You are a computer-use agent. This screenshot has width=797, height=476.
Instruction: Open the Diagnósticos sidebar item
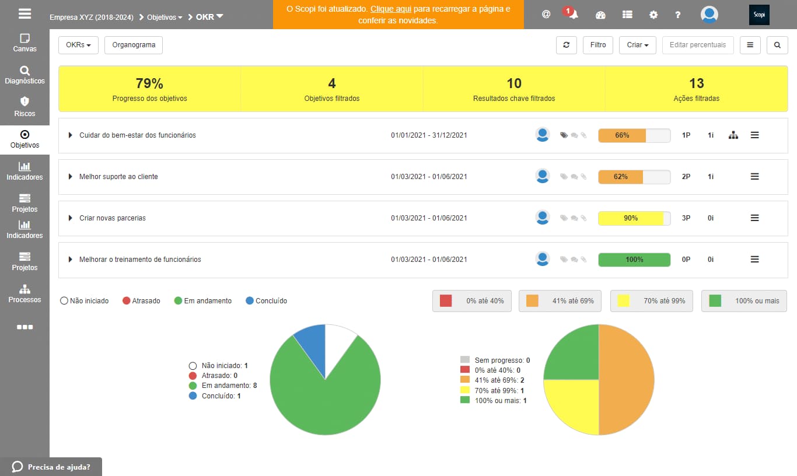[x=25, y=75]
